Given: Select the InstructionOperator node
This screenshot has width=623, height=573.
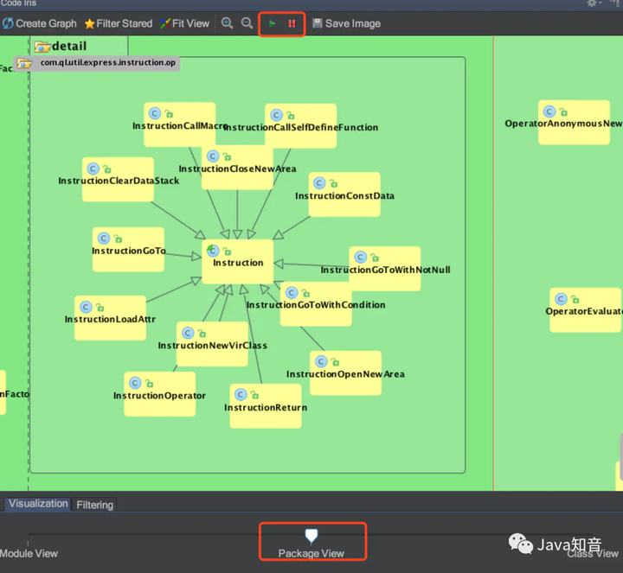Looking at the screenshot, I should coord(160,394).
